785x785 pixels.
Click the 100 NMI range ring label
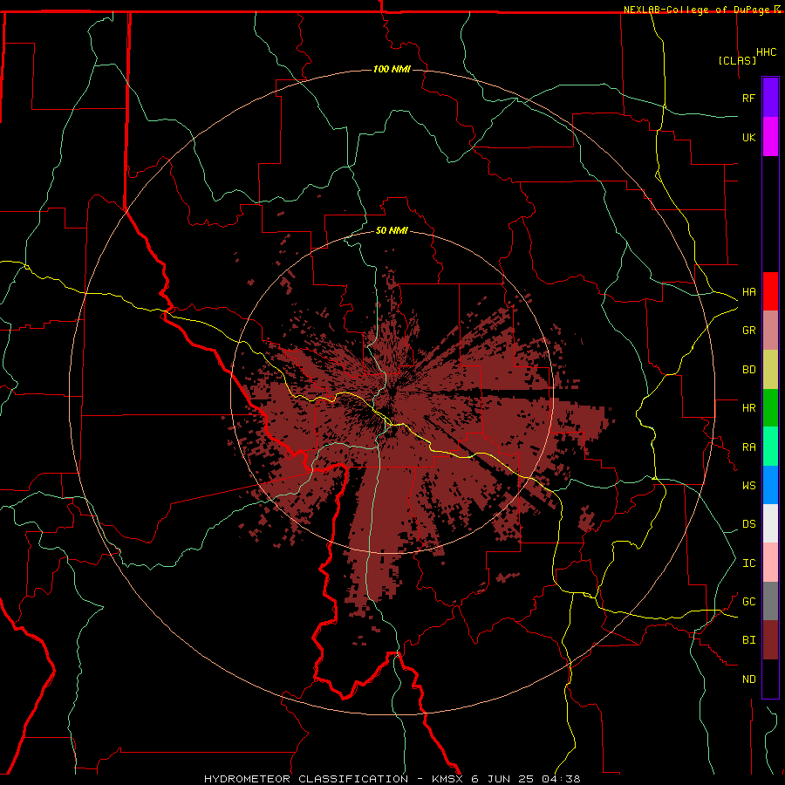[392, 69]
